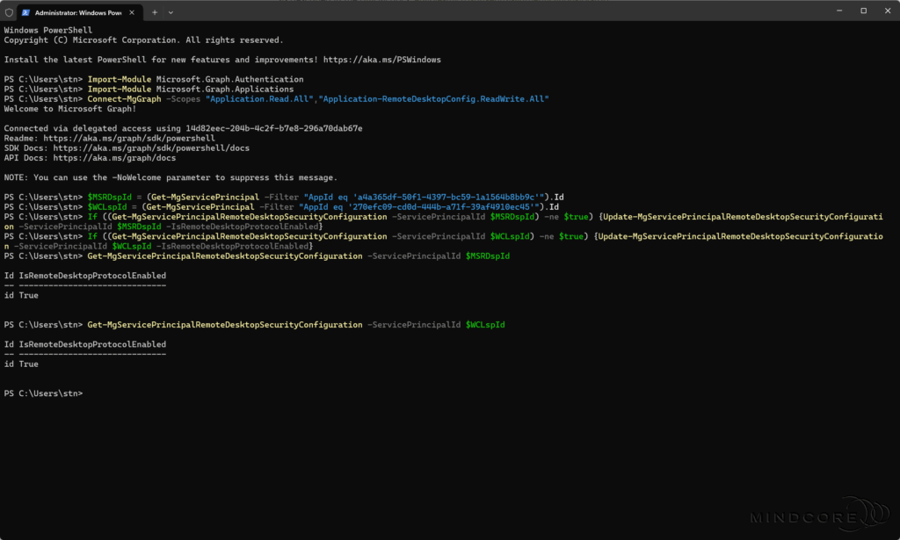Click the Get command with -ServicePrincipalId $WCLspId
The image size is (900, 540).
click(296, 325)
